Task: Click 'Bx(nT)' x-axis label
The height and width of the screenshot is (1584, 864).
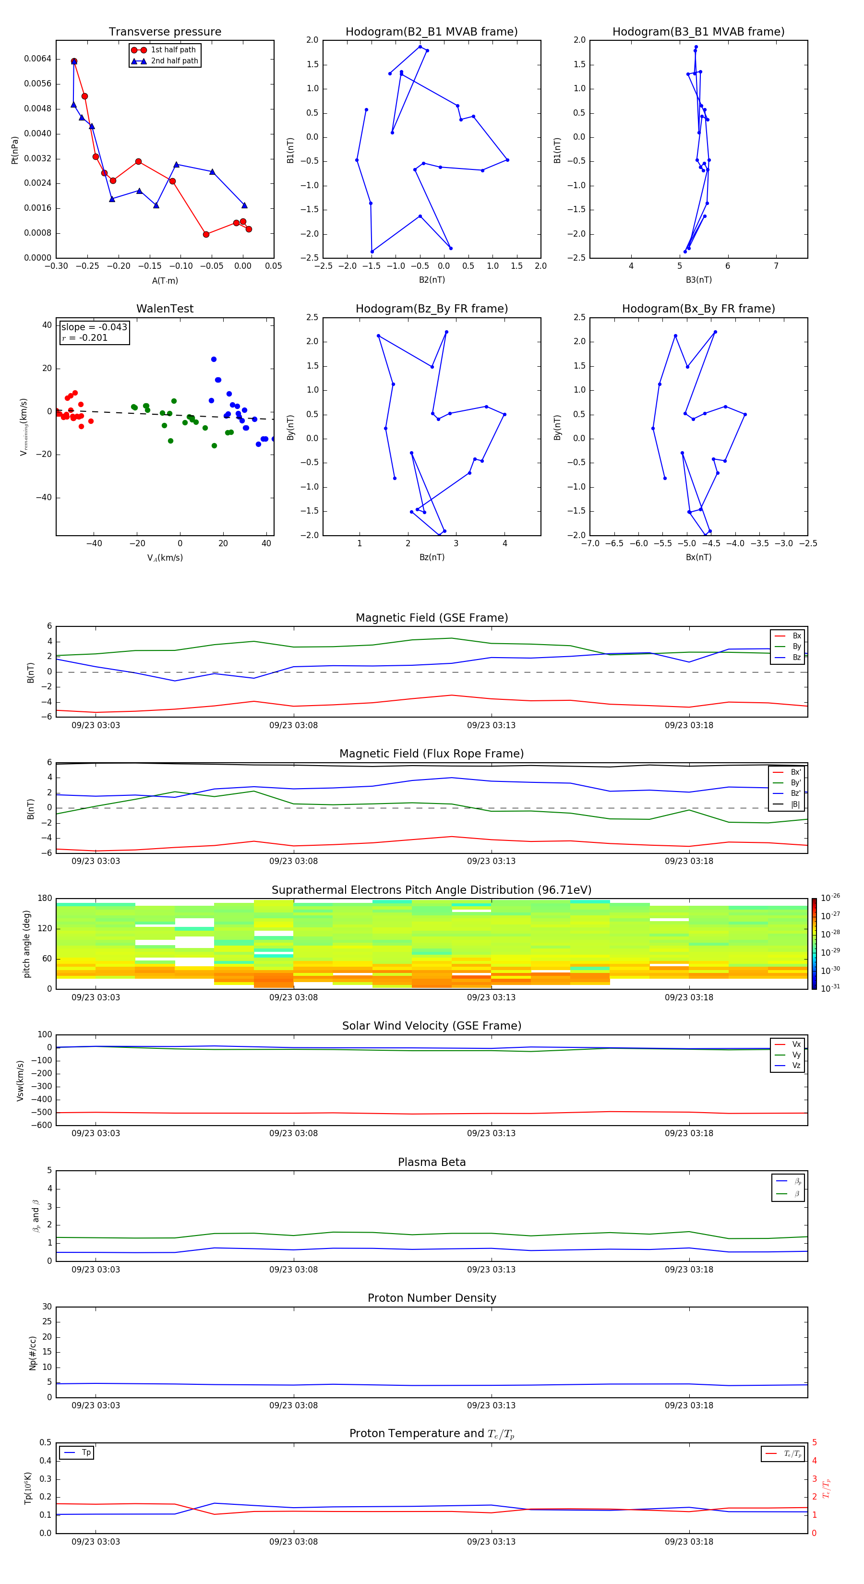Action: [698, 557]
